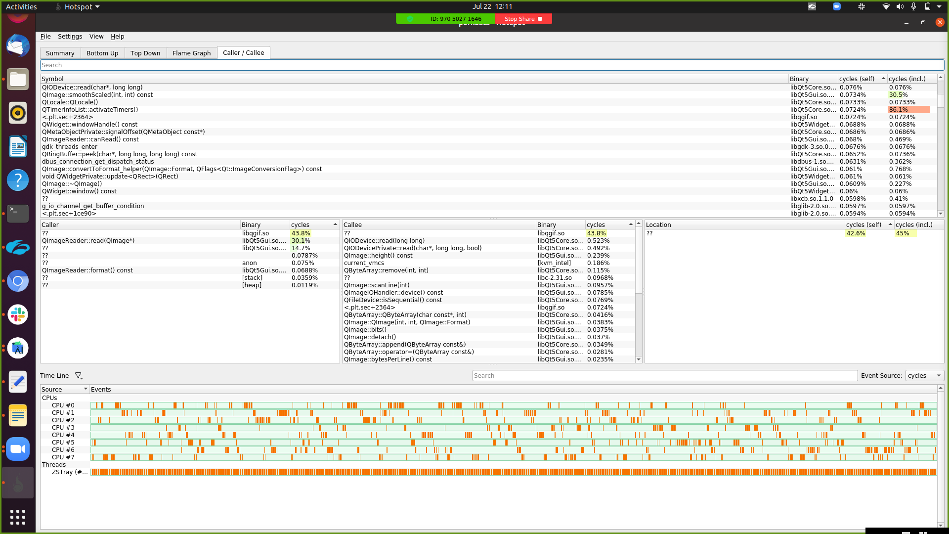
Task: Open the Hotspot app menu in top bar
Action: (78, 6)
